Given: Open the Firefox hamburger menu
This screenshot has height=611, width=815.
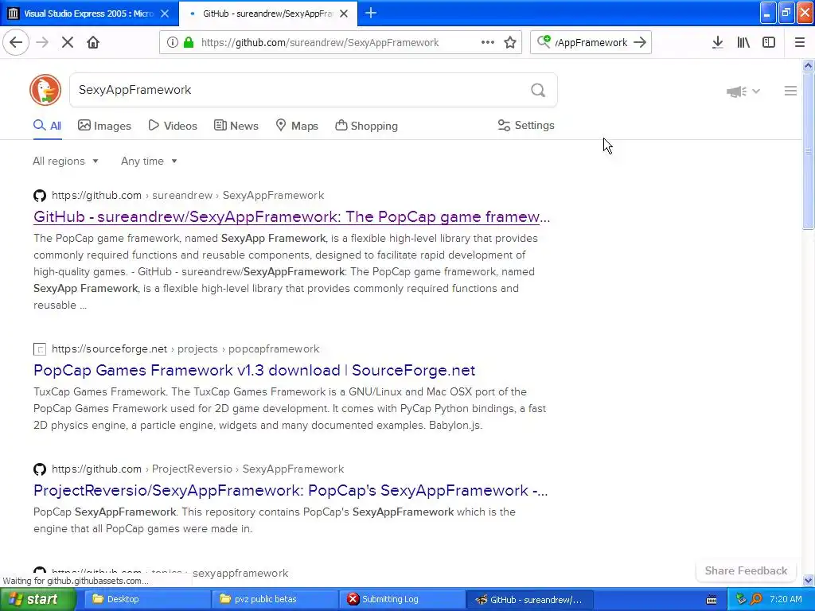Looking at the screenshot, I should [799, 43].
